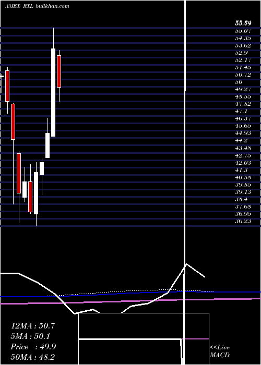Image resolution: width=261 pixels, height=365 pixels.
Task: Choose the 40.58 price axis label
Action: pyautogui.click(x=243, y=177)
